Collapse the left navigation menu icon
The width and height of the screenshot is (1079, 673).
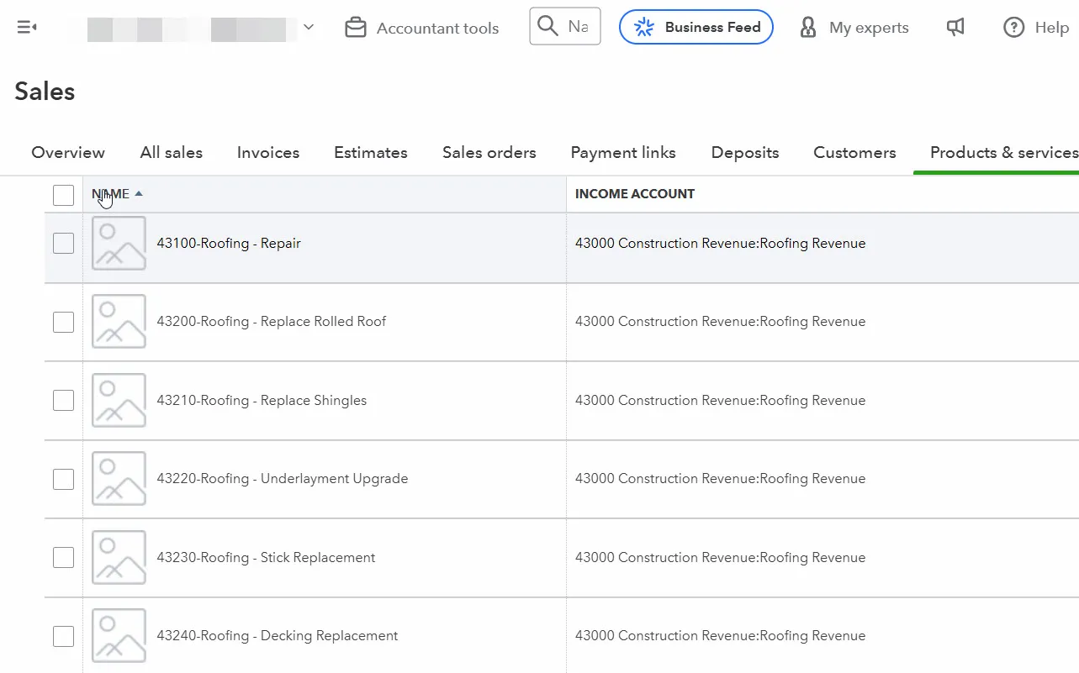click(27, 28)
